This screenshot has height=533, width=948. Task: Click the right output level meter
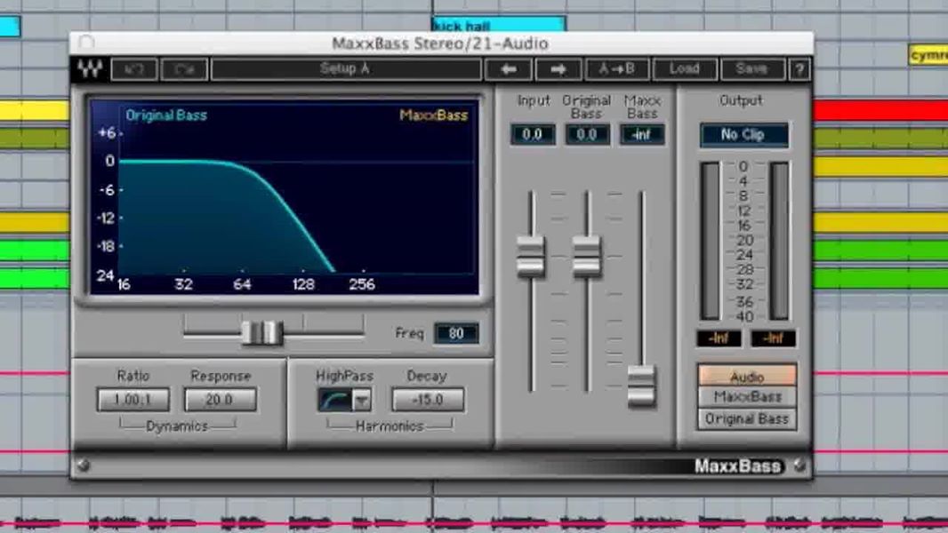click(779, 240)
